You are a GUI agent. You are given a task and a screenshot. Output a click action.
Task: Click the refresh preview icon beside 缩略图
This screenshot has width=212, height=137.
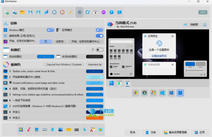tap(205, 25)
